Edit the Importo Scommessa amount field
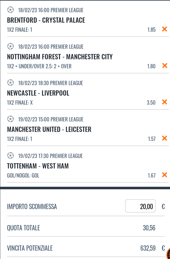The image size is (170, 259). [140, 206]
